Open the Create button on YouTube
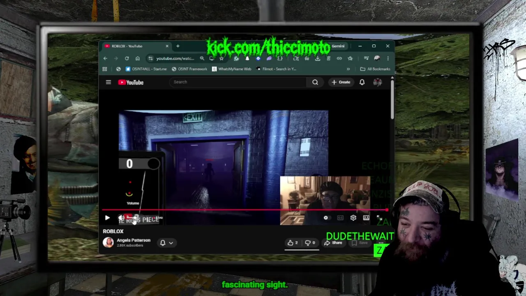526x296 pixels. [341, 82]
